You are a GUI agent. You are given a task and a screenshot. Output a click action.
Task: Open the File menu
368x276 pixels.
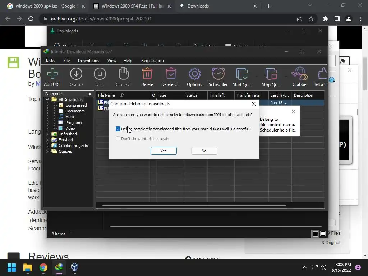pos(66,61)
